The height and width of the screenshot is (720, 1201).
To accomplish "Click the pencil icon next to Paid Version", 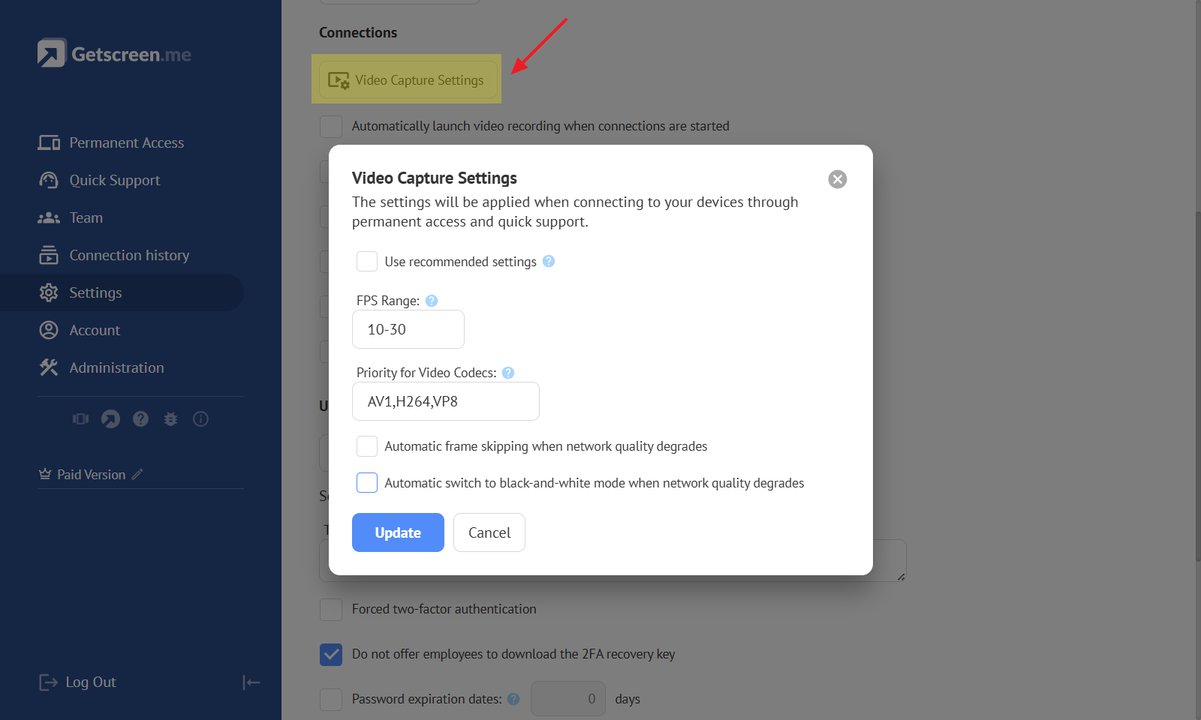I will (x=137, y=474).
